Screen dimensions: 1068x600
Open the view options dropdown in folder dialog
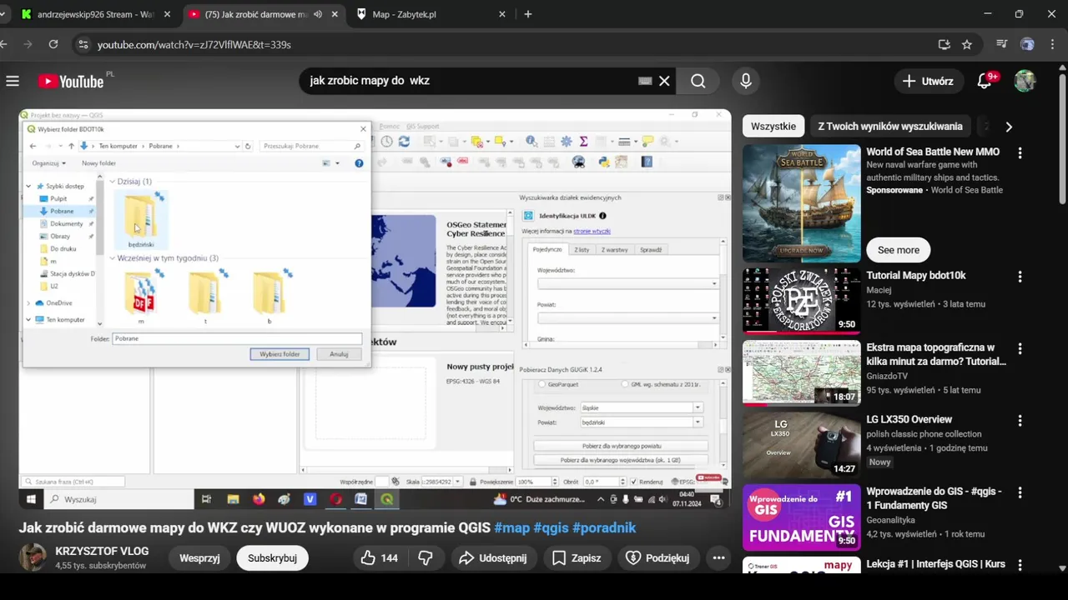[x=337, y=163]
